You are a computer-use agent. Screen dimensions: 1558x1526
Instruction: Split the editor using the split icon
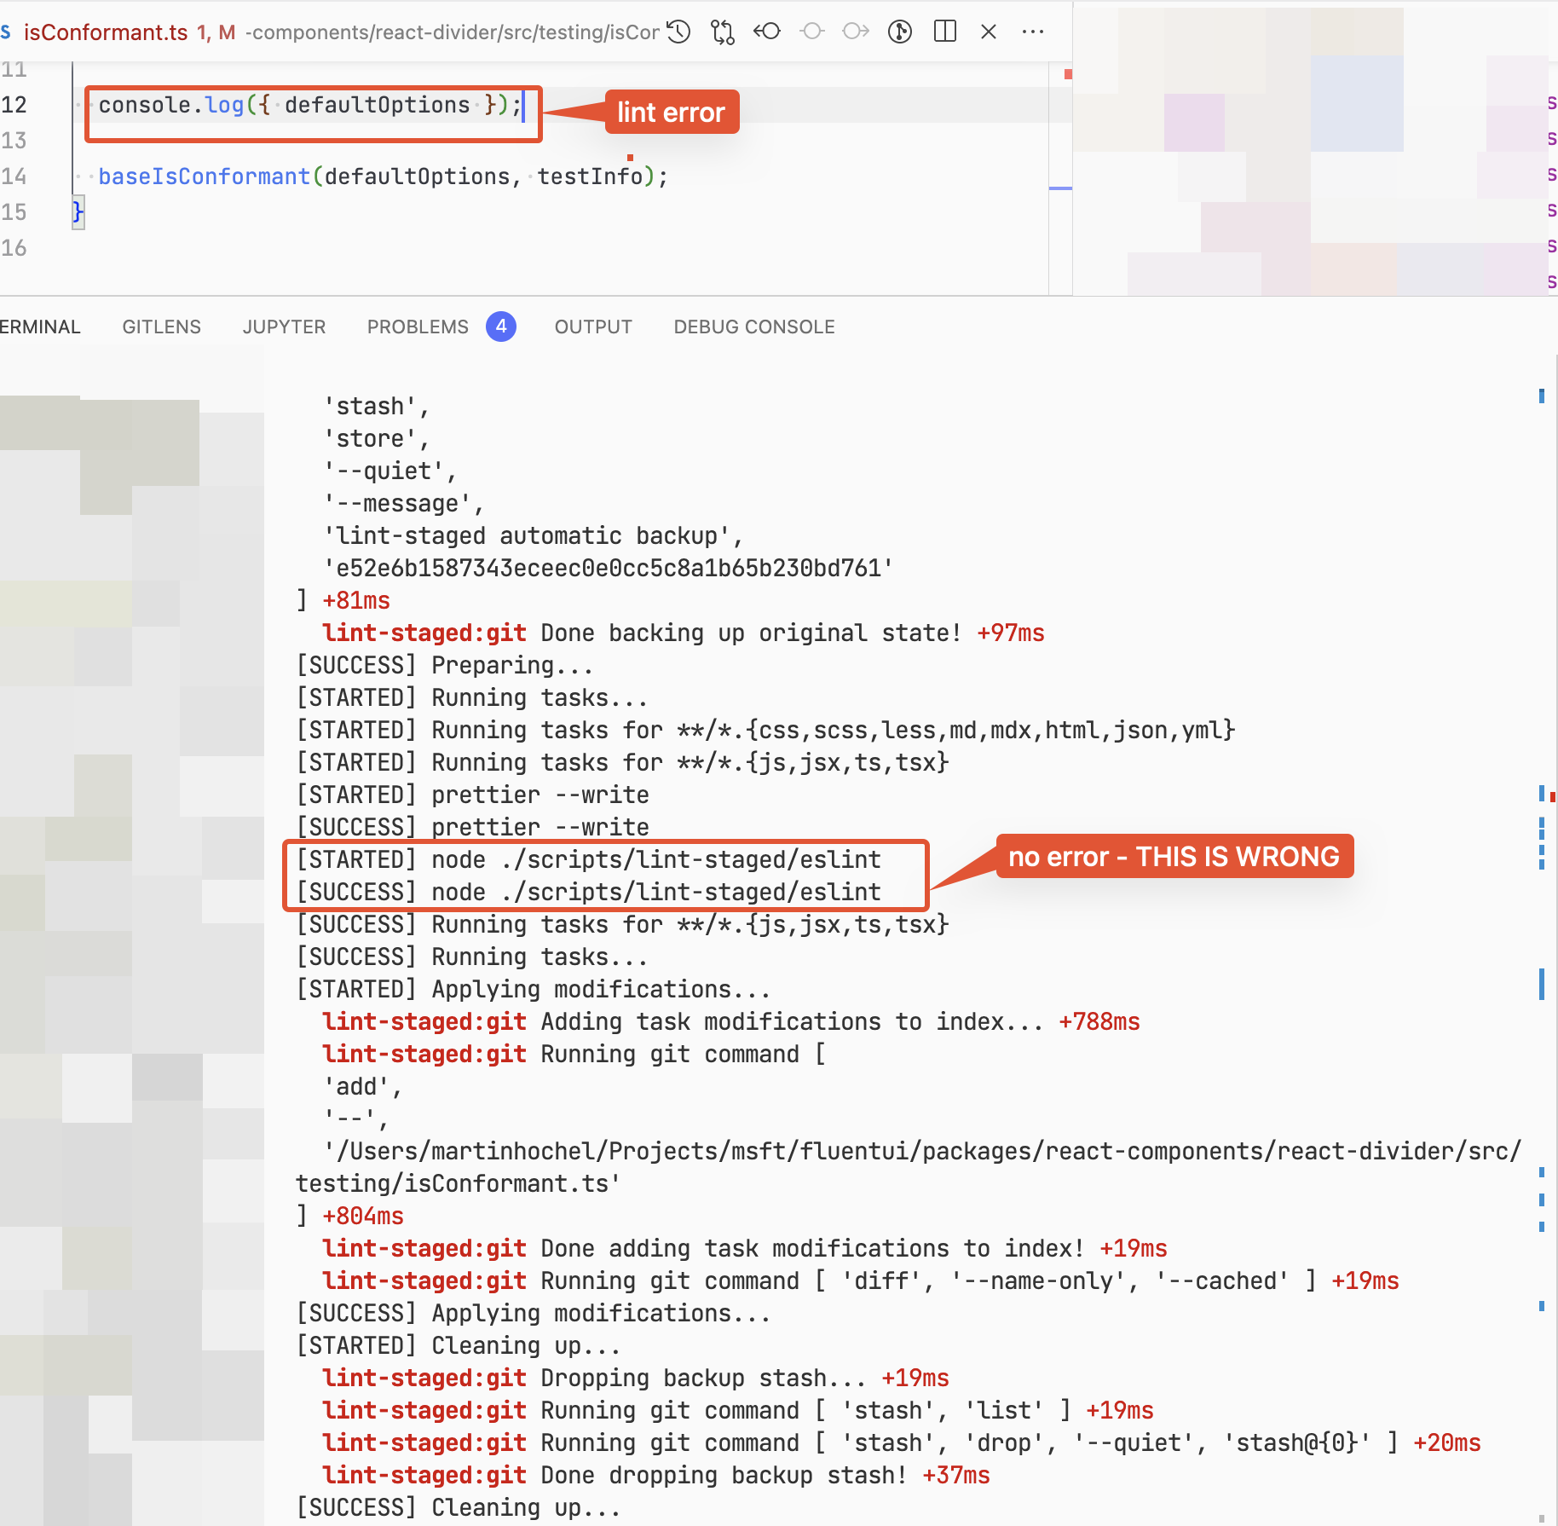(945, 32)
